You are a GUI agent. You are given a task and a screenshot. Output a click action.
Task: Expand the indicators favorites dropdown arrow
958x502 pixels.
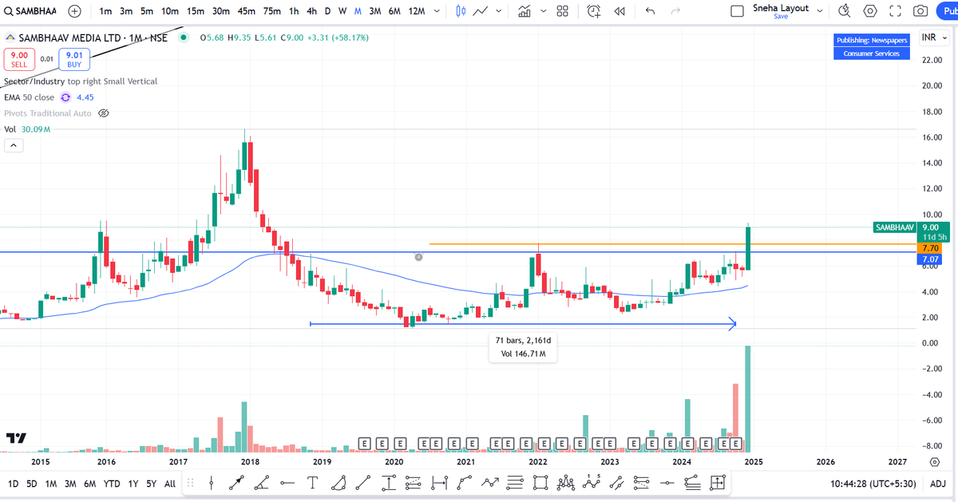[x=544, y=11]
